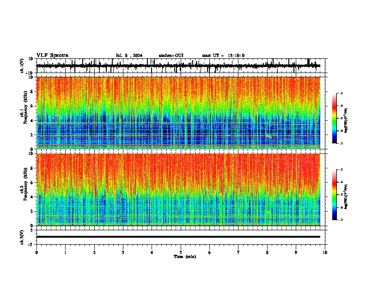Click inside the ch.2 spectrogram panel
Viewport: 366px width, 283px height.
tap(178, 189)
